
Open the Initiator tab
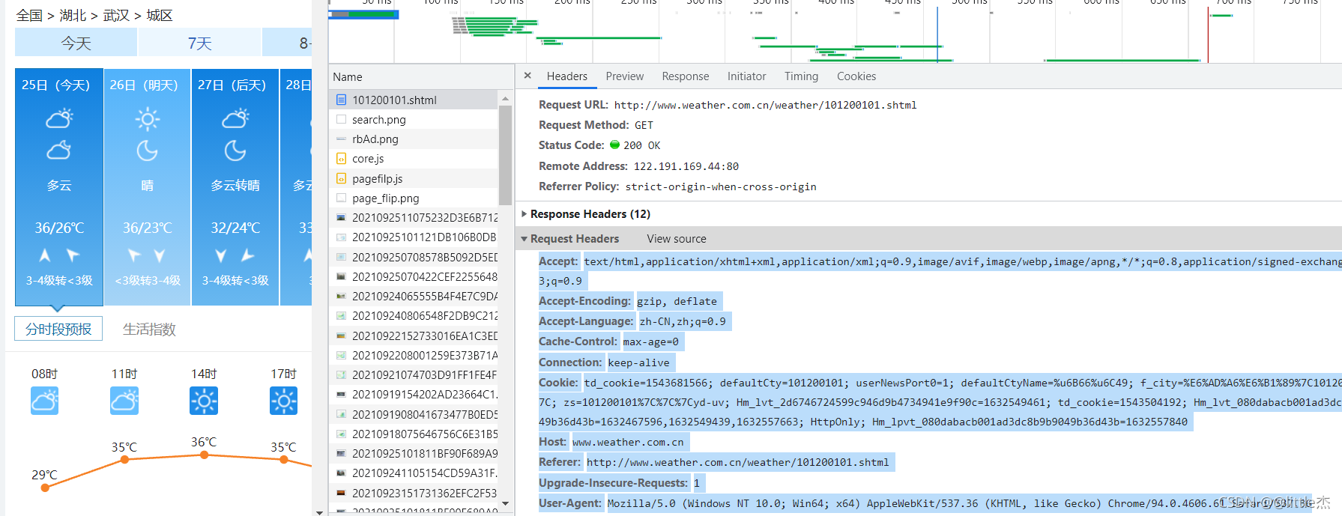coord(746,76)
